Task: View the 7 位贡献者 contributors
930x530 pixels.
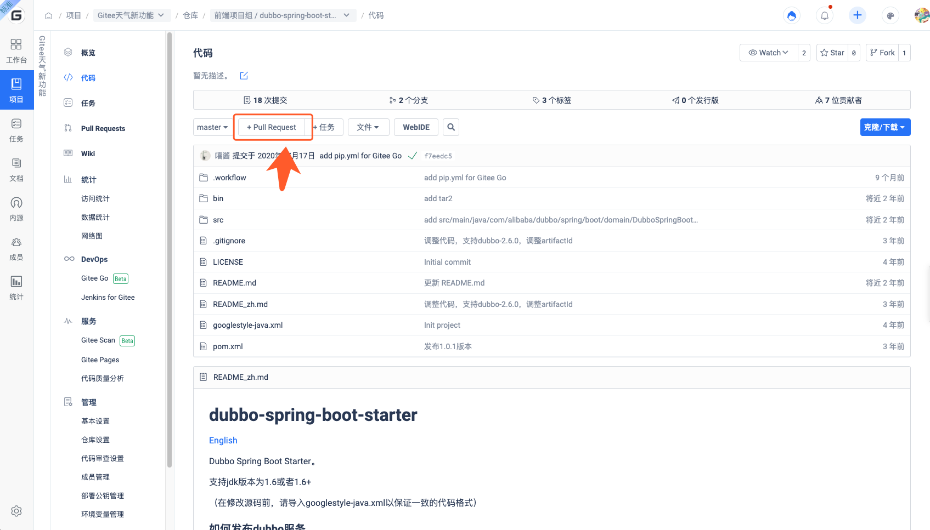Action: (x=839, y=100)
